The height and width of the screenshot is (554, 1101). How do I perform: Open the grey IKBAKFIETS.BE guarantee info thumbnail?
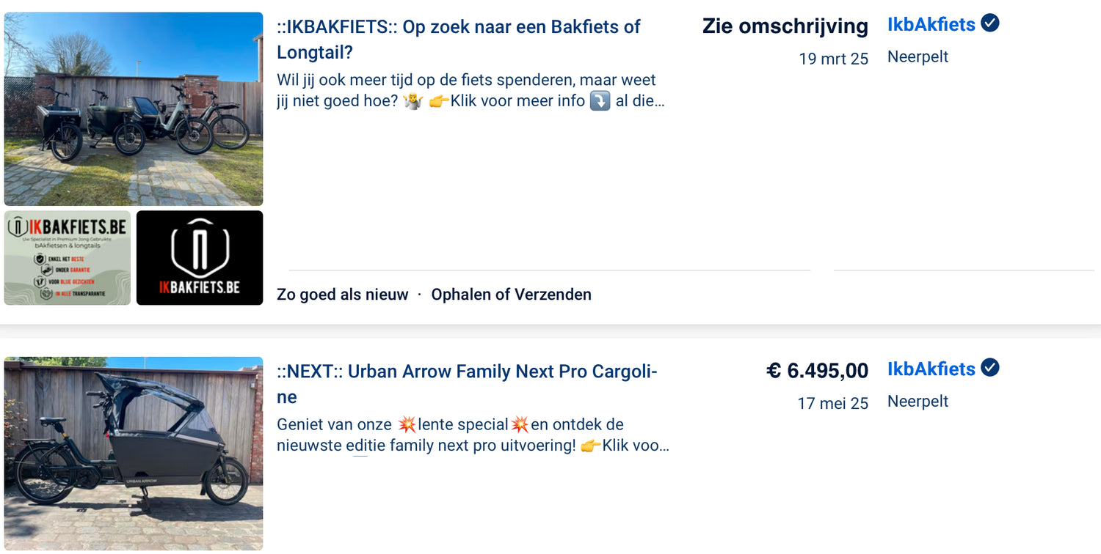pyautogui.click(x=68, y=258)
